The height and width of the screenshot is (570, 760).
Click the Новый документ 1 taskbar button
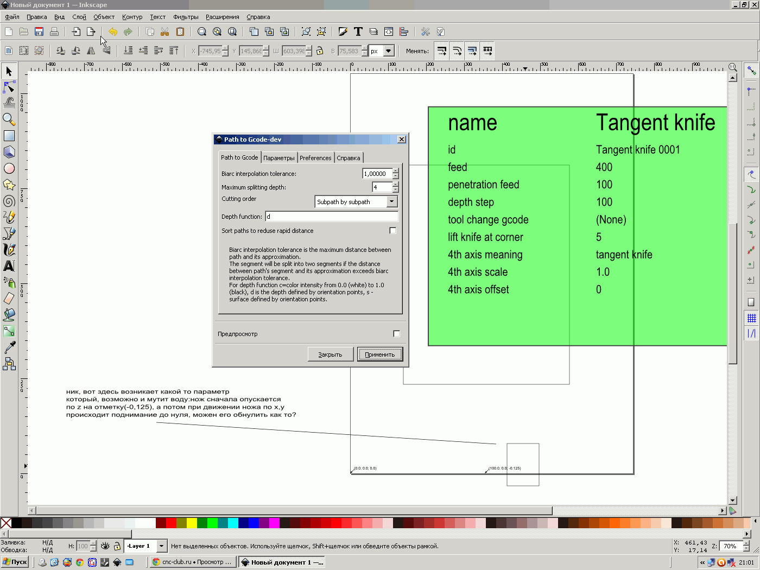(282, 562)
